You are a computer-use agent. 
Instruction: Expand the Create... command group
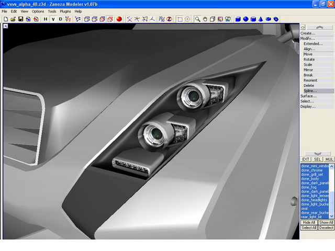pyautogui.click(x=308, y=33)
